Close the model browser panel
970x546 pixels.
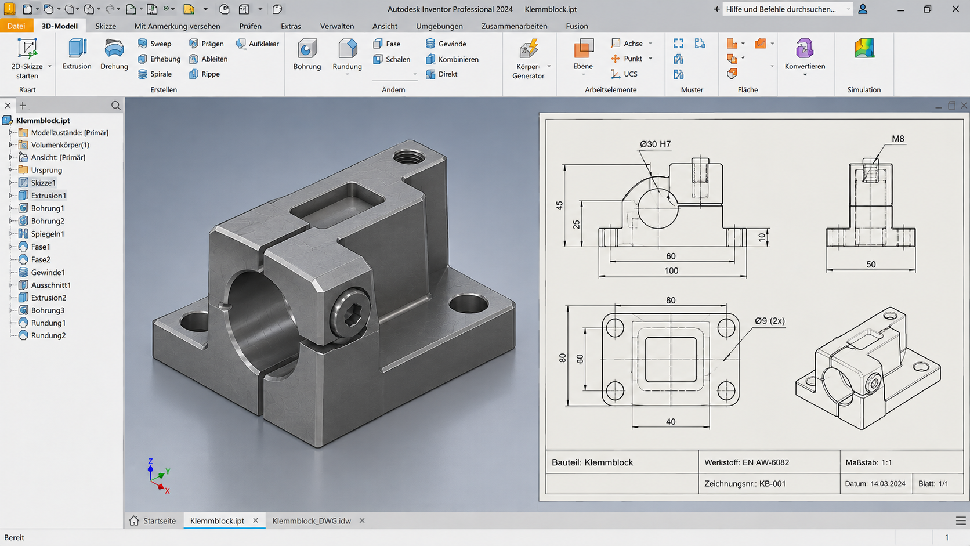click(x=8, y=106)
